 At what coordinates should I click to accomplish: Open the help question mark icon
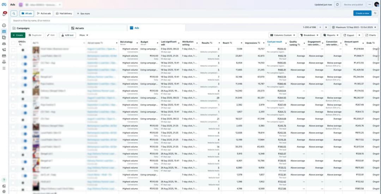pos(4,180)
